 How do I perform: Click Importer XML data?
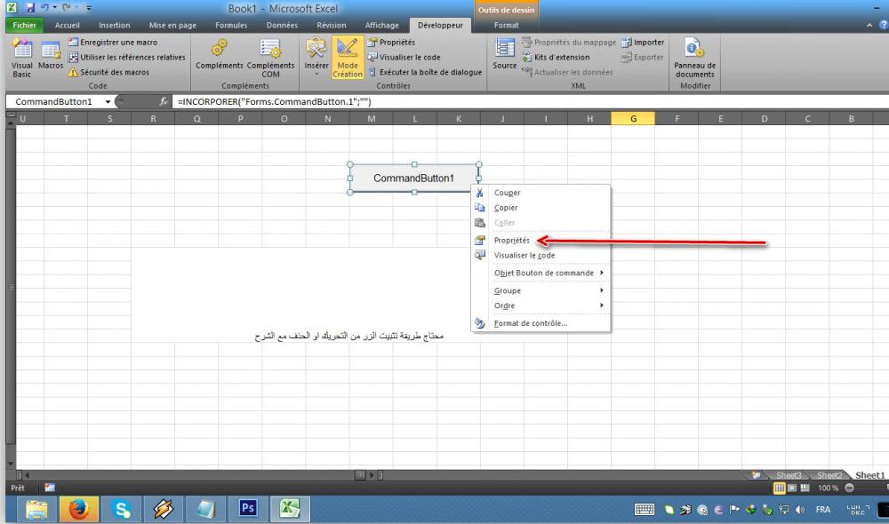coord(643,42)
